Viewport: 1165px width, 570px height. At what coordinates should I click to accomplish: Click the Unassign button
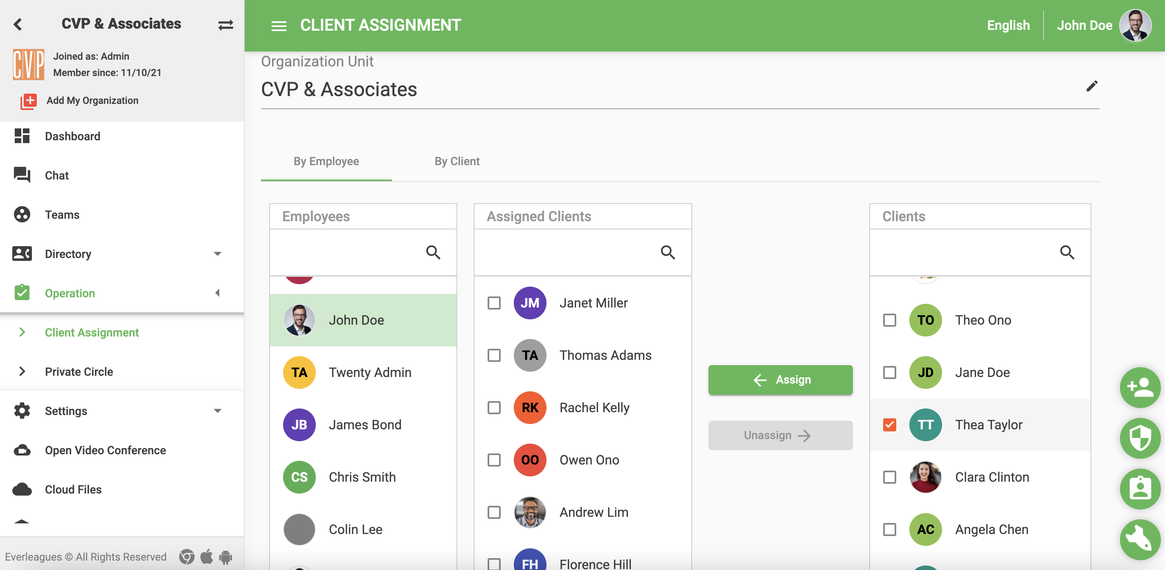tap(780, 435)
